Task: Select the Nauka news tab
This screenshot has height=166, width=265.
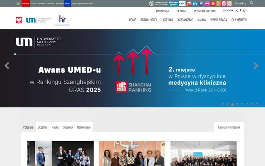Action: 55,127
